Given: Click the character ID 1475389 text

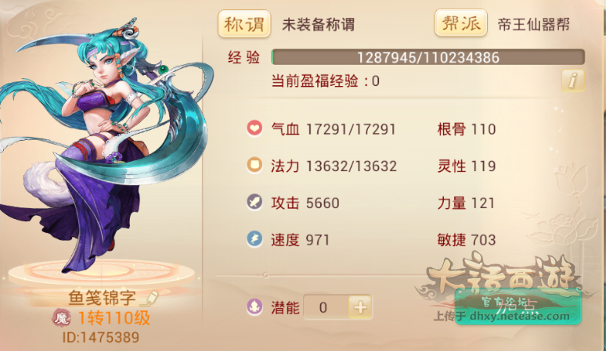Looking at the screenshot, I should click(x=100, y=338).
